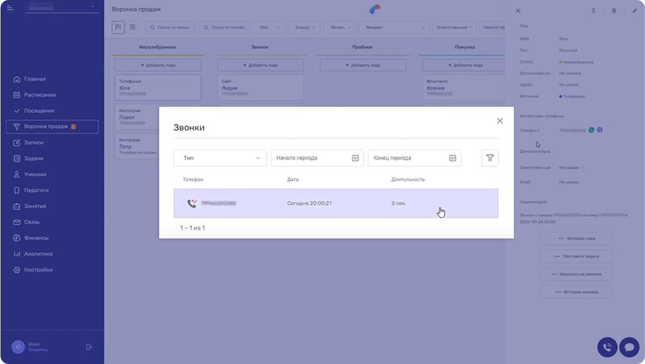
Task: Click the phone call floating button
Action: (x=607, y=347)
